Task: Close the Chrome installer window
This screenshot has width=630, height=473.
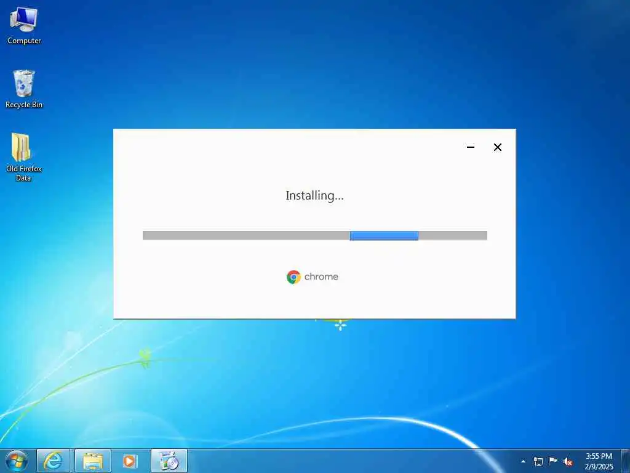Action: tap(497, 147)
